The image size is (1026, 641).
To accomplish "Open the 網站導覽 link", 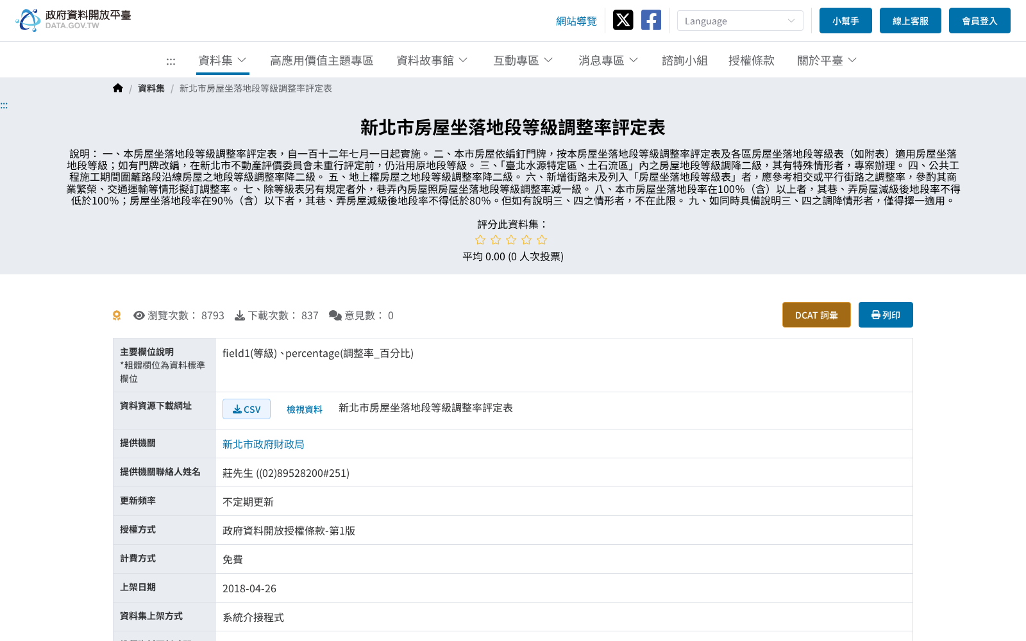I will [576, 21].
